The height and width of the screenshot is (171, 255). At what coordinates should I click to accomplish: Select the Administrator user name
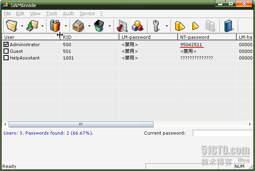point(25,45)
